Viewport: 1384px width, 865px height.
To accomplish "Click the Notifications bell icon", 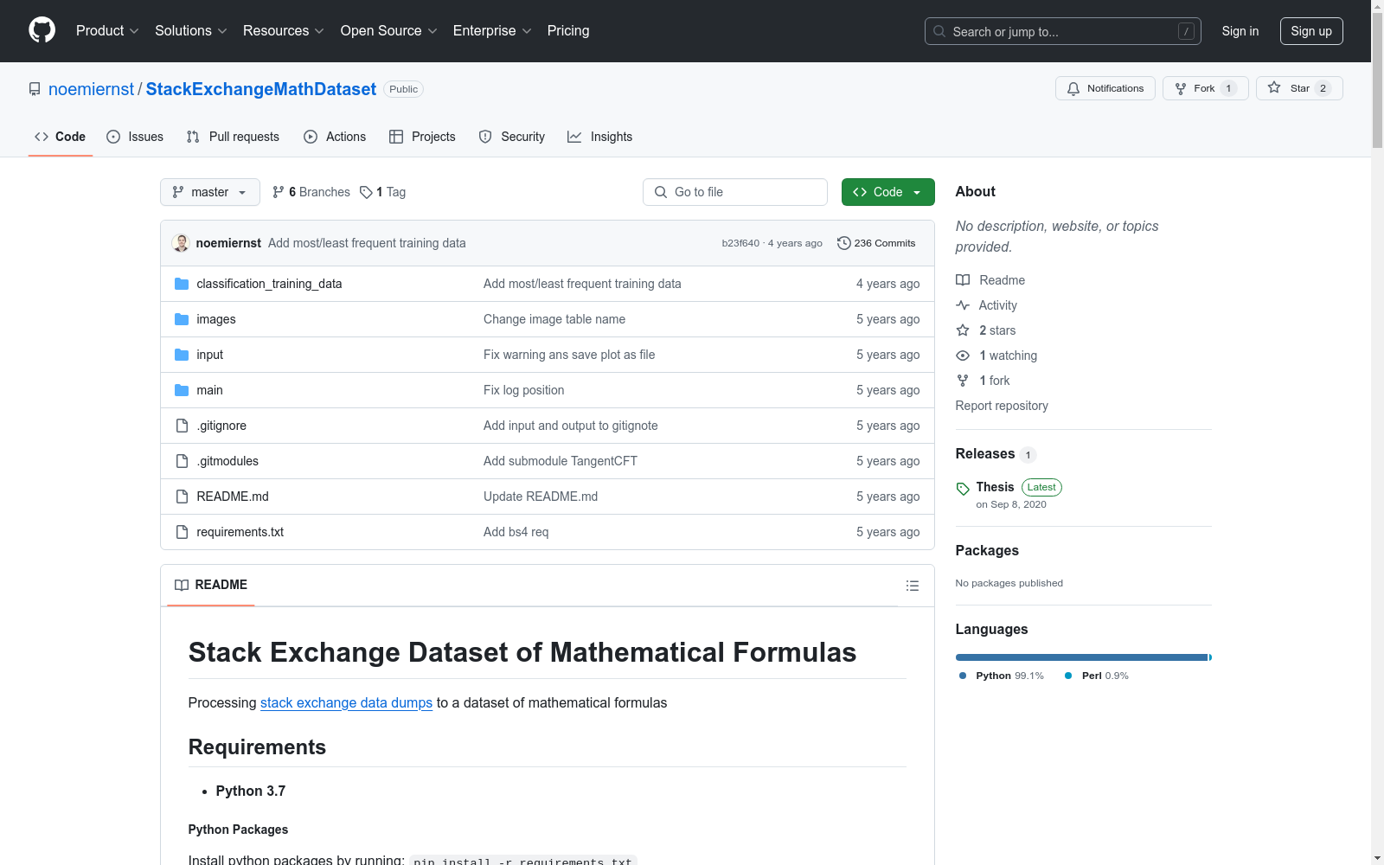I will point(1073,88).
